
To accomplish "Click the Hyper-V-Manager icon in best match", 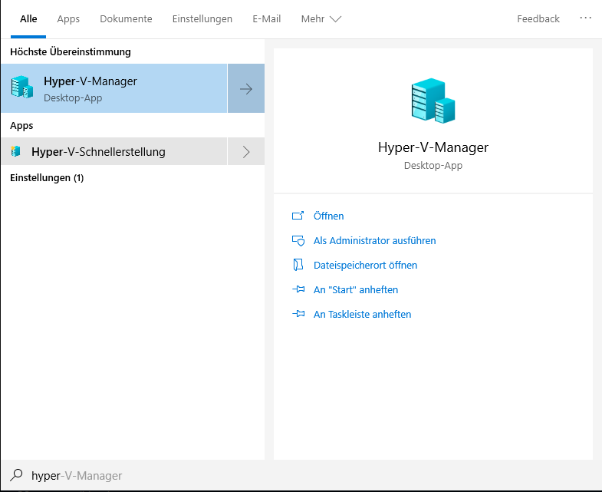I will [21, 88].
